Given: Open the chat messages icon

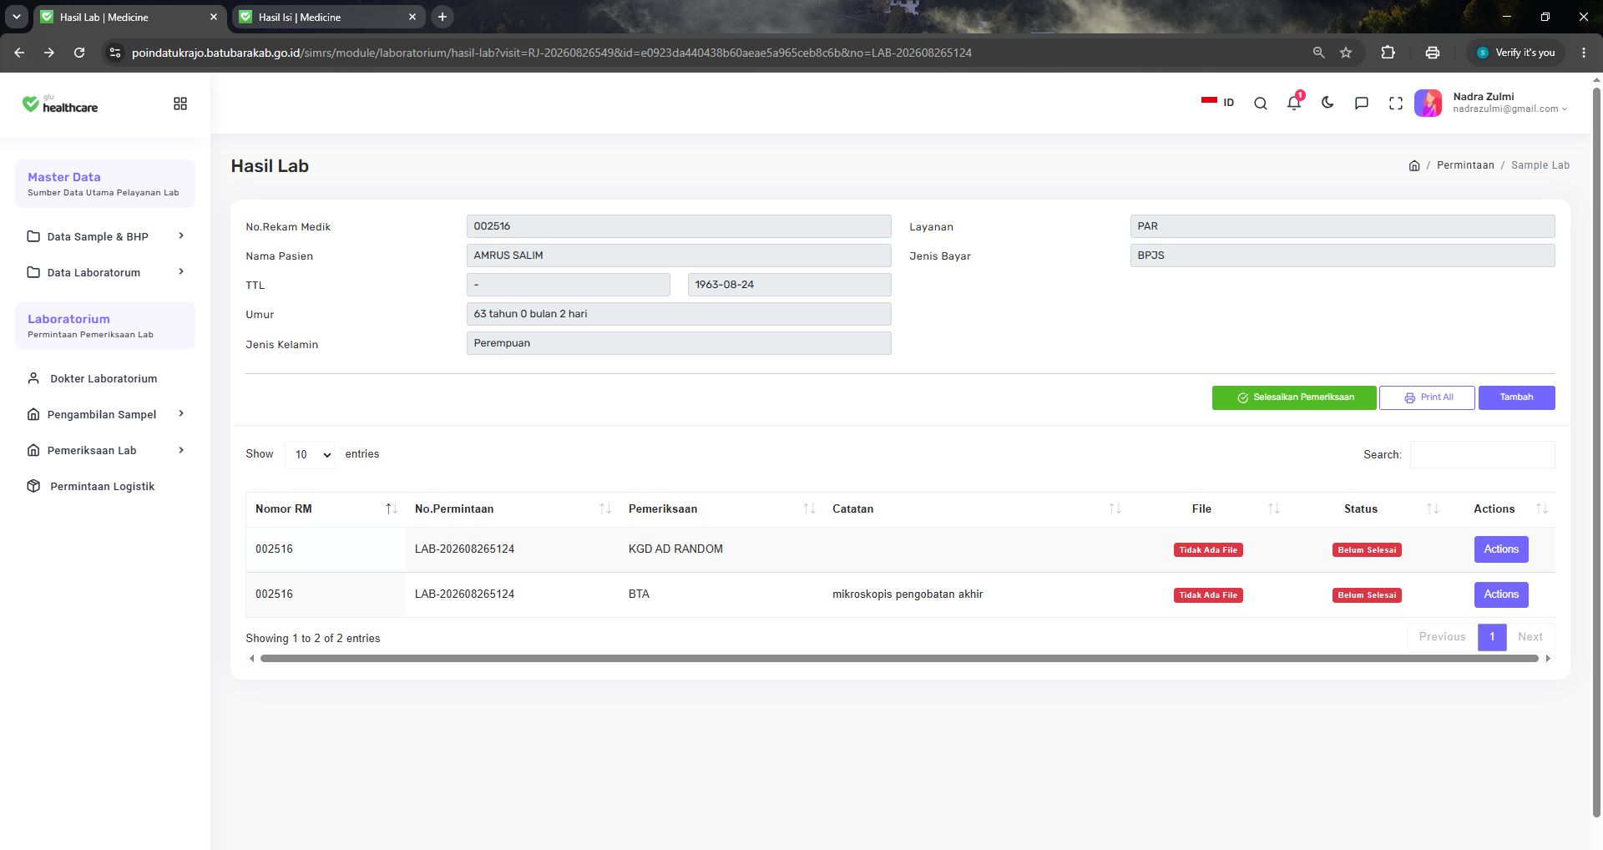Looking at the screenshot, I should 1362,104.
